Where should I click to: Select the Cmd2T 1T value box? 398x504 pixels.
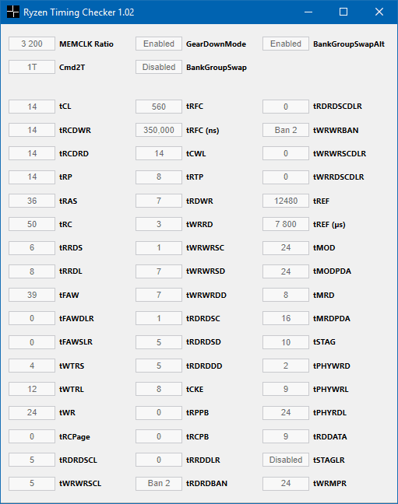[x=32, y=67]
